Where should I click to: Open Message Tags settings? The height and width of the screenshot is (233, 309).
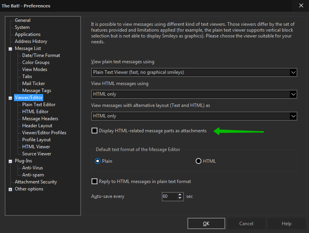tap(37, 91)
